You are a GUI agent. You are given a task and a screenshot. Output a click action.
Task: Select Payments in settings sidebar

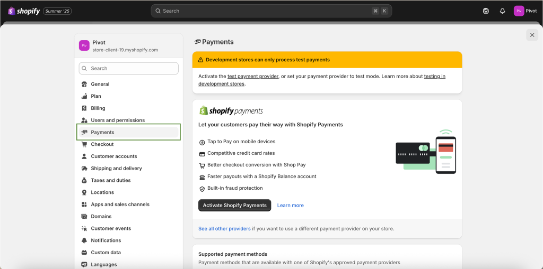(x=128, y=132)
